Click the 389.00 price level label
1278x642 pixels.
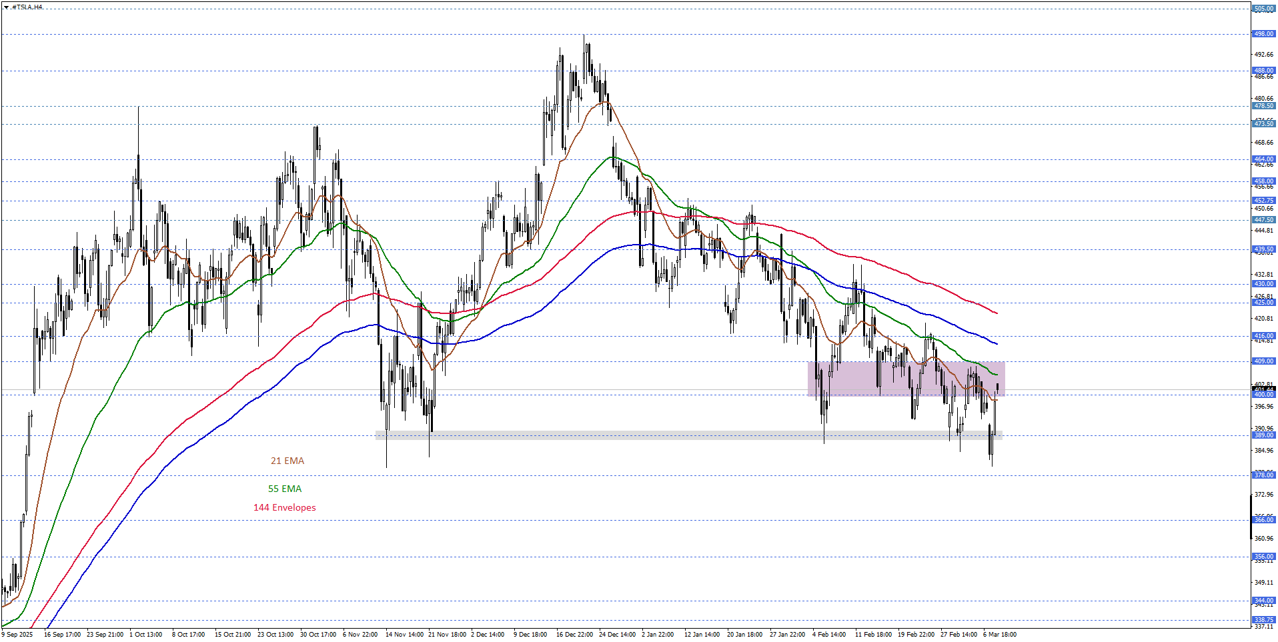click(1263, 435)
